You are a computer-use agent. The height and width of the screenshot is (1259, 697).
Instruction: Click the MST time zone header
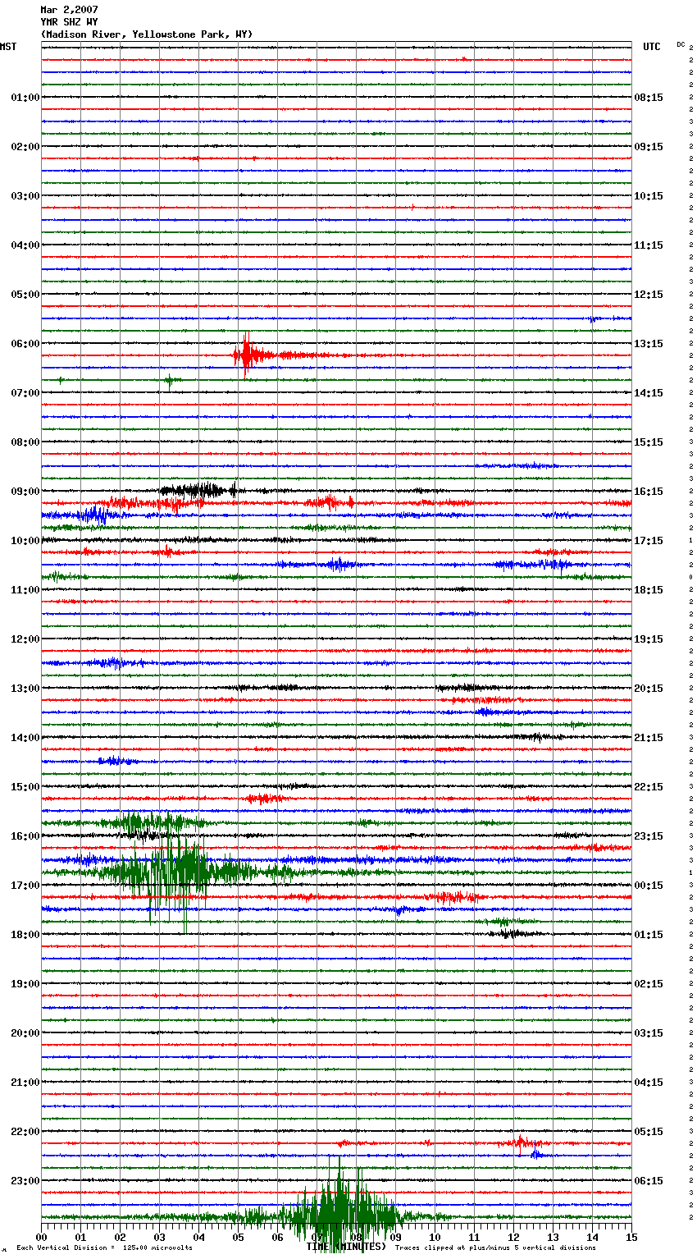[x=8, y=47]
